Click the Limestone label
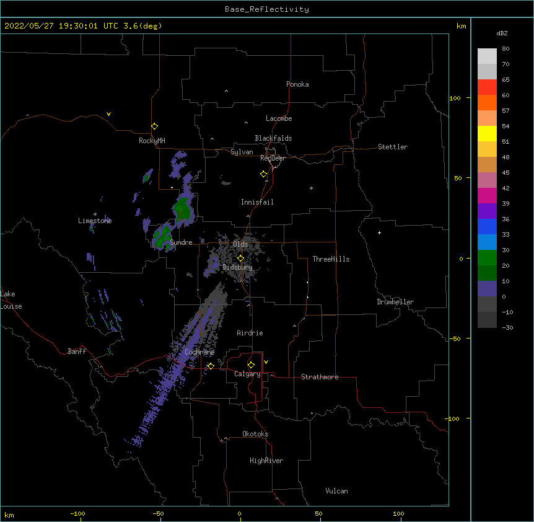 click(x=95, y=221)
